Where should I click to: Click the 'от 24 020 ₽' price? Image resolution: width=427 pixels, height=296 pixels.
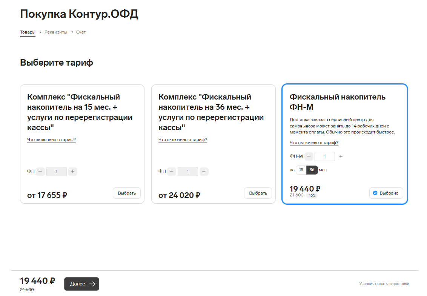tap(179, 195)
